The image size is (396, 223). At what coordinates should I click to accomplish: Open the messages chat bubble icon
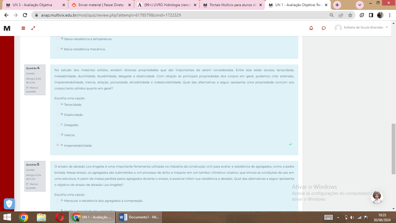[x=324, y=28]
